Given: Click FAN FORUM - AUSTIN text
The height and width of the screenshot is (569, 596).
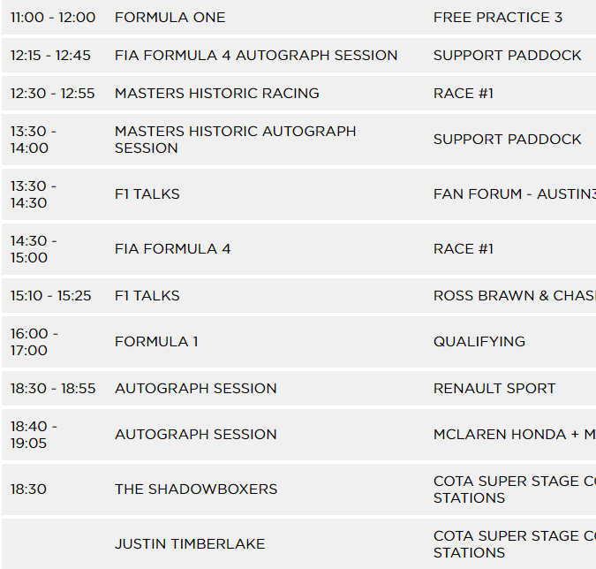Looking at the screenshot, I should pos(515,194).
